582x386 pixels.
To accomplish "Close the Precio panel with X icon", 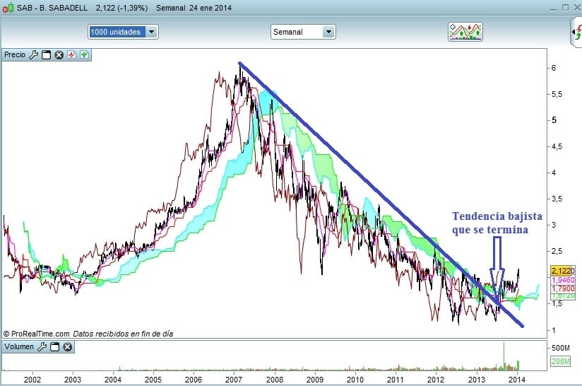I will (x=59, y=55).
